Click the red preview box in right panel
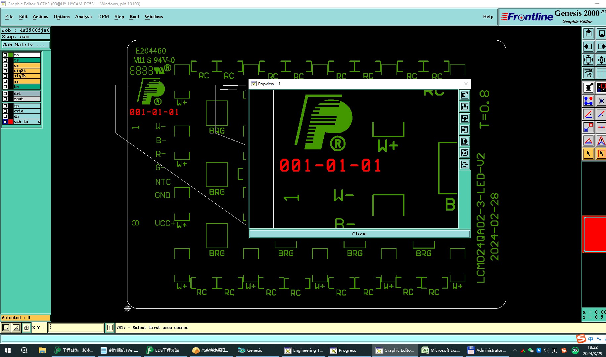606x357 pixels. coord(595,234)
